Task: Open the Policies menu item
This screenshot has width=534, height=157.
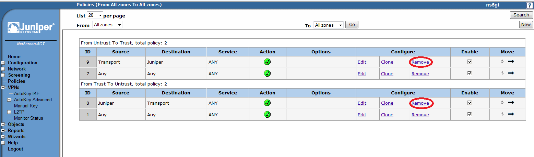Action: pyautogui.click(x=16, y=81)
